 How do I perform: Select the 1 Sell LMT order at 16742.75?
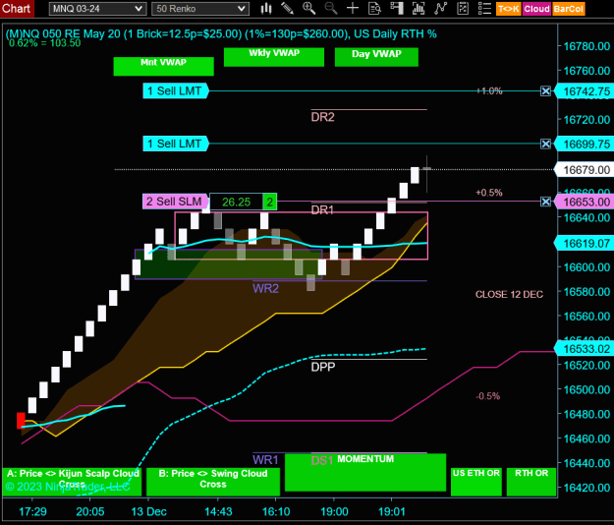176,91
